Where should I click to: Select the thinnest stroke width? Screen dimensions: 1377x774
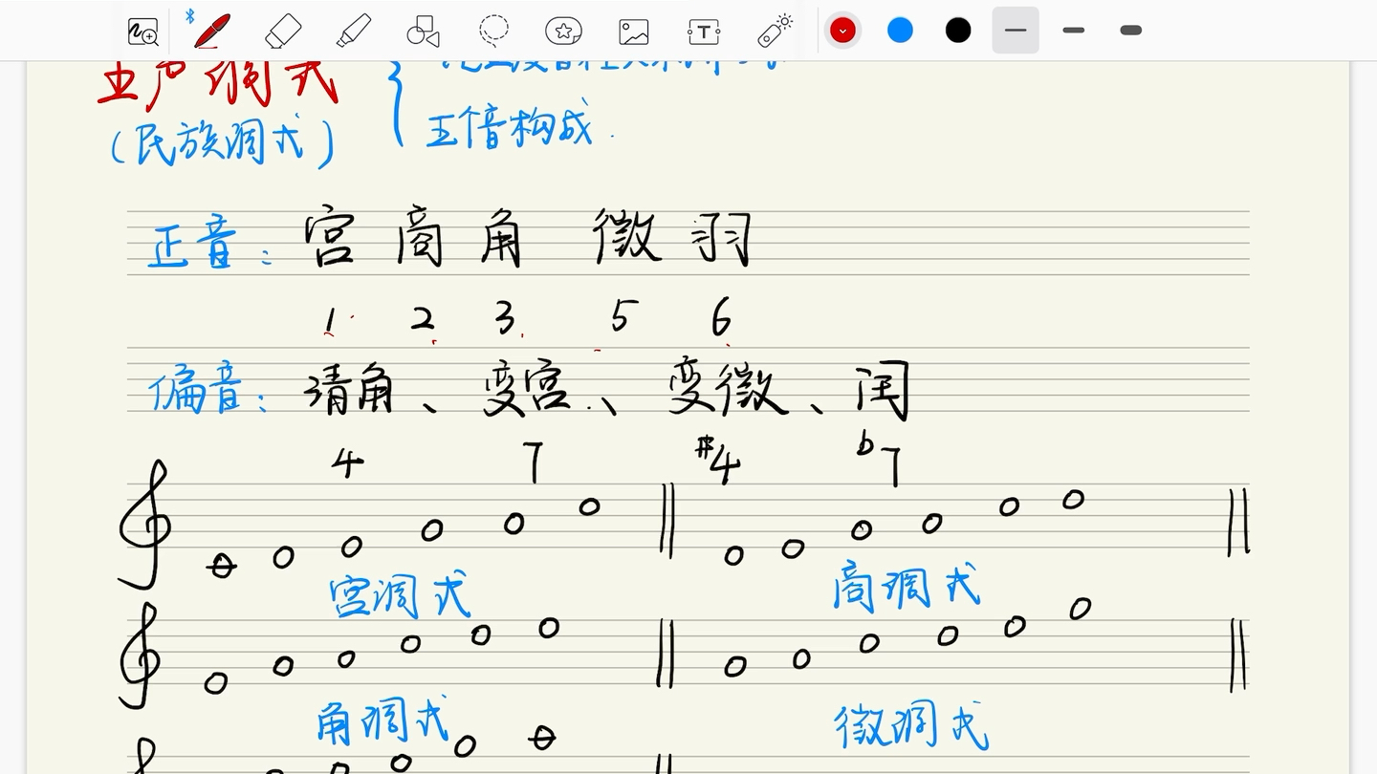[1016, 31]
